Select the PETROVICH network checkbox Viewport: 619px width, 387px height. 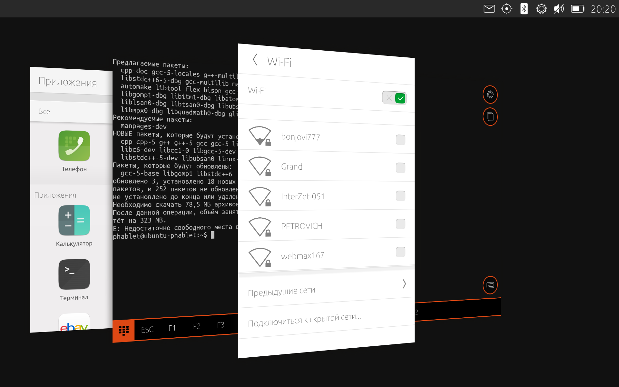click(400, 224)
